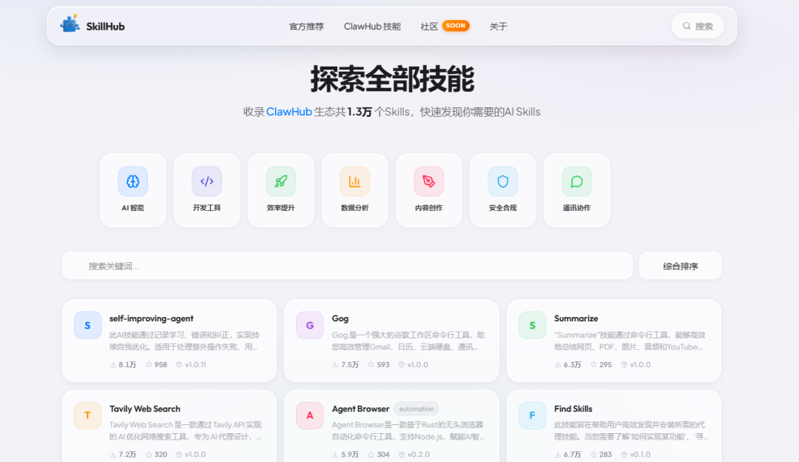
Task: Open the 社区 nav item
Action: pyautogui.click(x=429, y=27)
